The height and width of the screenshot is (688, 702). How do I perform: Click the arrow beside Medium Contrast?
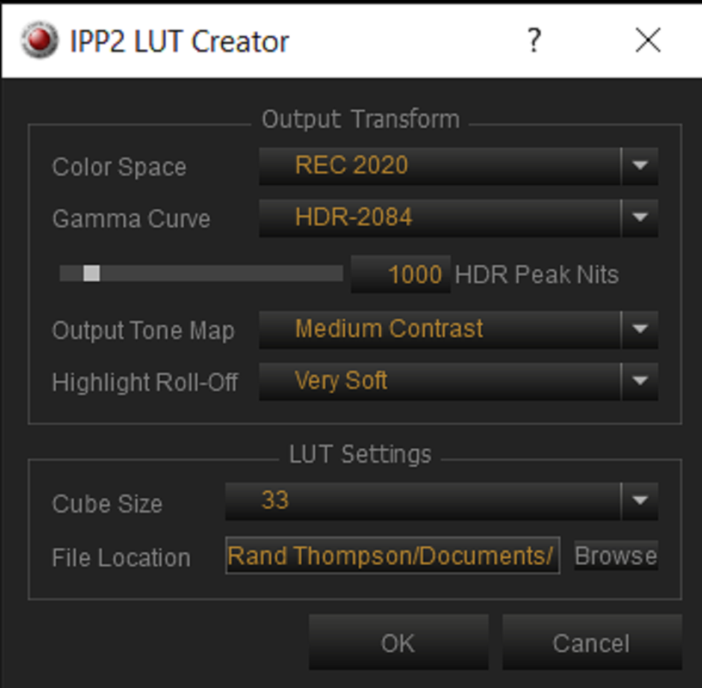tap(640, 329)
